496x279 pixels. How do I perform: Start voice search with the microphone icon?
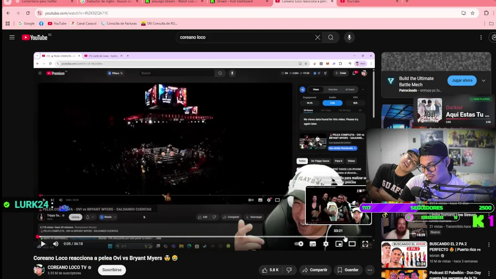tap(349, 37)
